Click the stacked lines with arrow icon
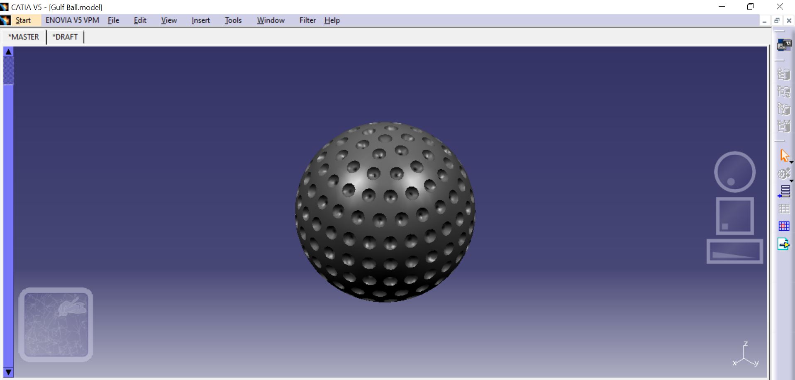Screen dimensions: 795x380 (x=784, y=191)
